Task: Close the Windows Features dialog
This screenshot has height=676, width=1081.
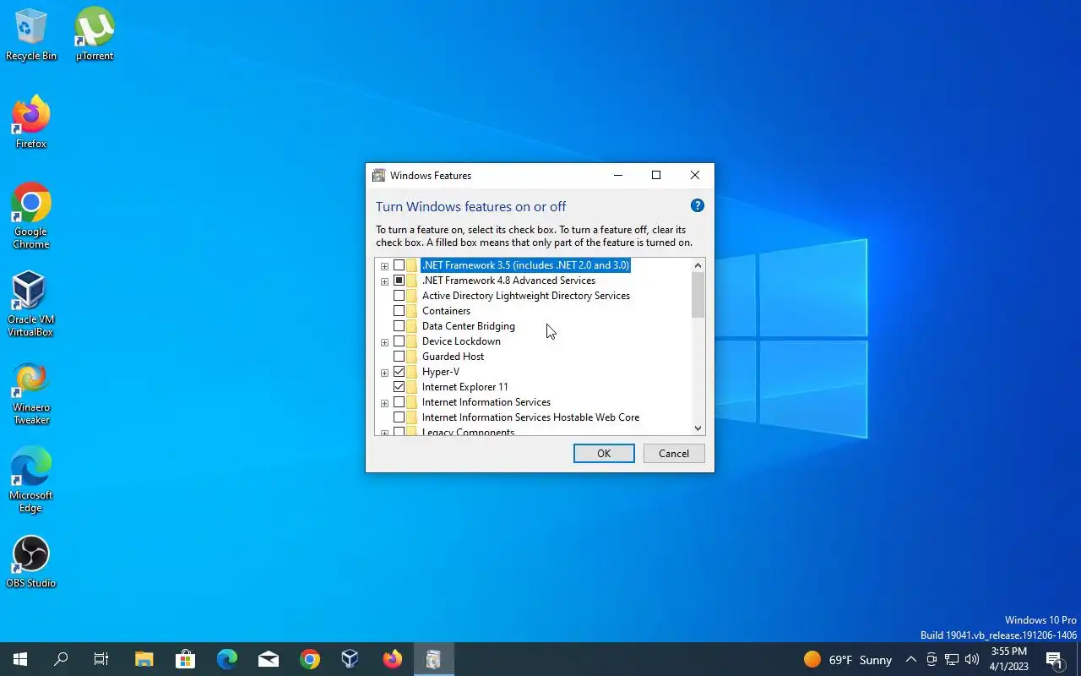Action: point(694,175)
